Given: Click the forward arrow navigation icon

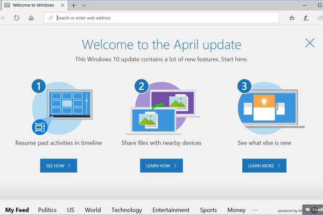Looking at the screenshot, I should pos(2,18).
